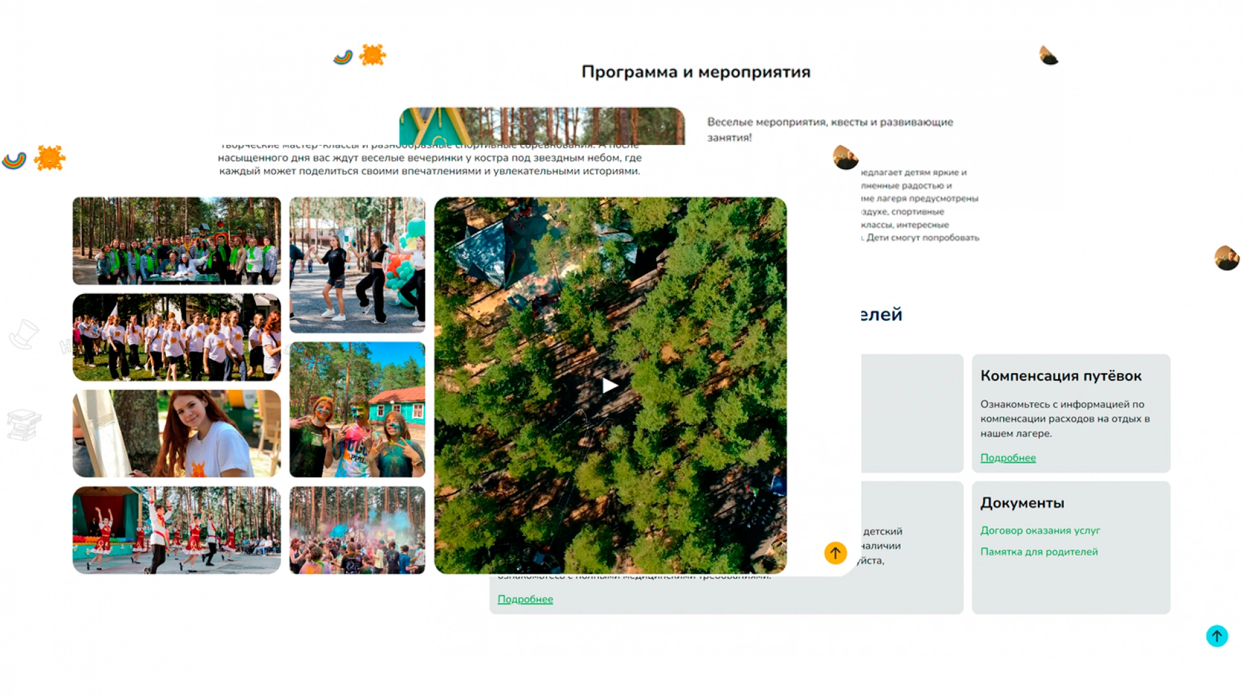The height and width of the screenshot is (699, 1244).
Task: Open the photo of girls dancing with balloons
Action: pyautogui.click(x=357, y=265)
